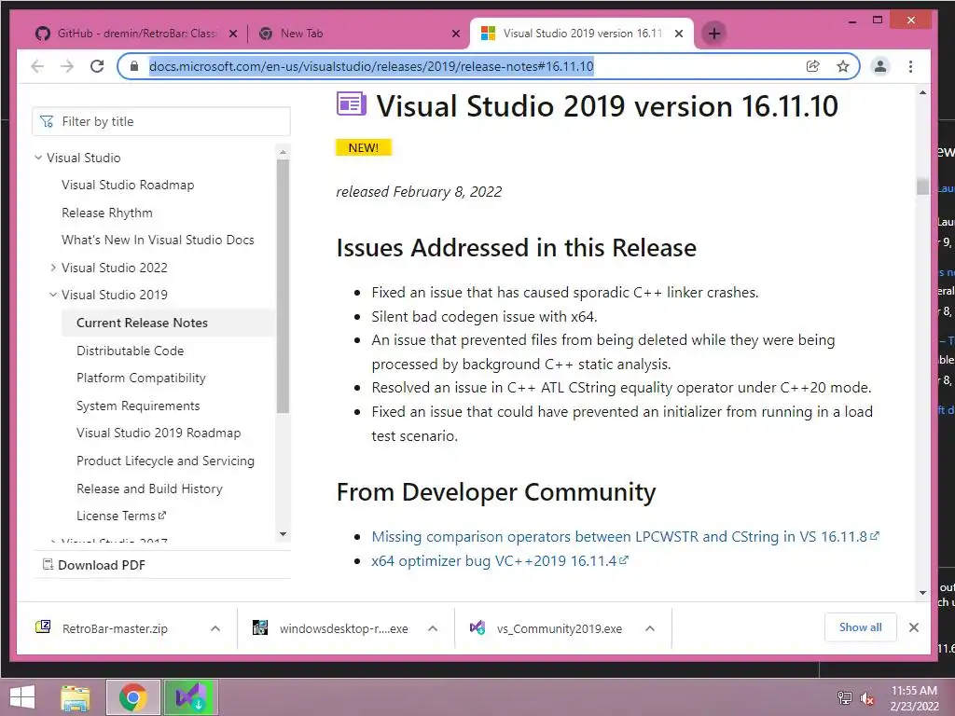Open Missing comparison operators LPCWSTR link
The height and width of the screenshot is (716, 955).
point(626,536)
